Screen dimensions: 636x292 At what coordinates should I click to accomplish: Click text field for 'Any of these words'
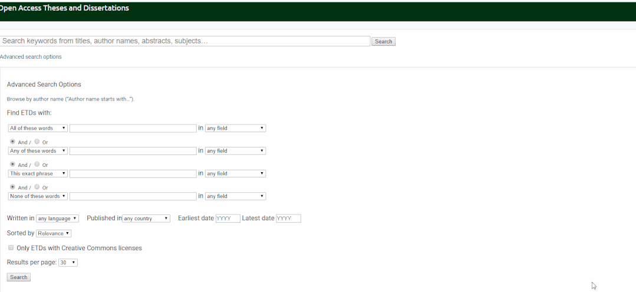[133, 151]
